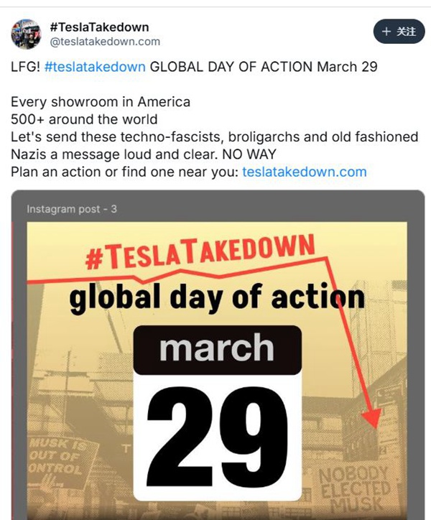Click the "LFG!" text starting the post

pyautogui.click(x=25, y=67)
